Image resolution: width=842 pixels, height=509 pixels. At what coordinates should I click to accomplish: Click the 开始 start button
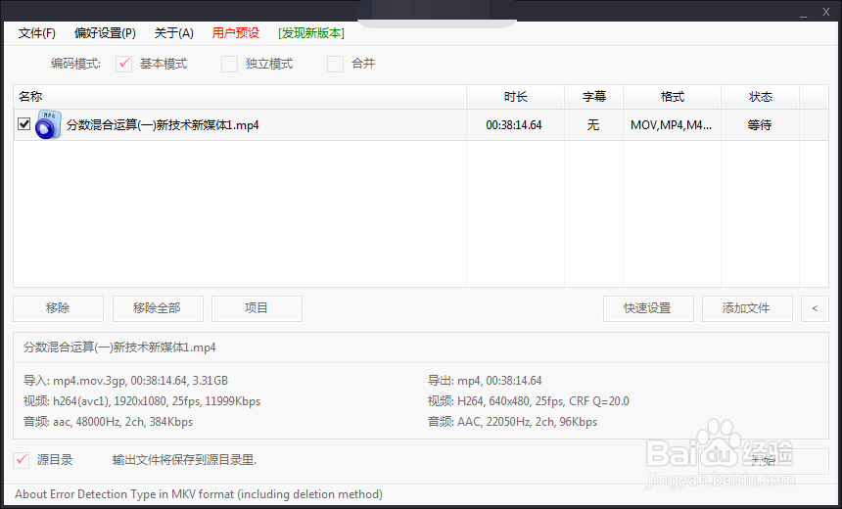tap(764, 461)
